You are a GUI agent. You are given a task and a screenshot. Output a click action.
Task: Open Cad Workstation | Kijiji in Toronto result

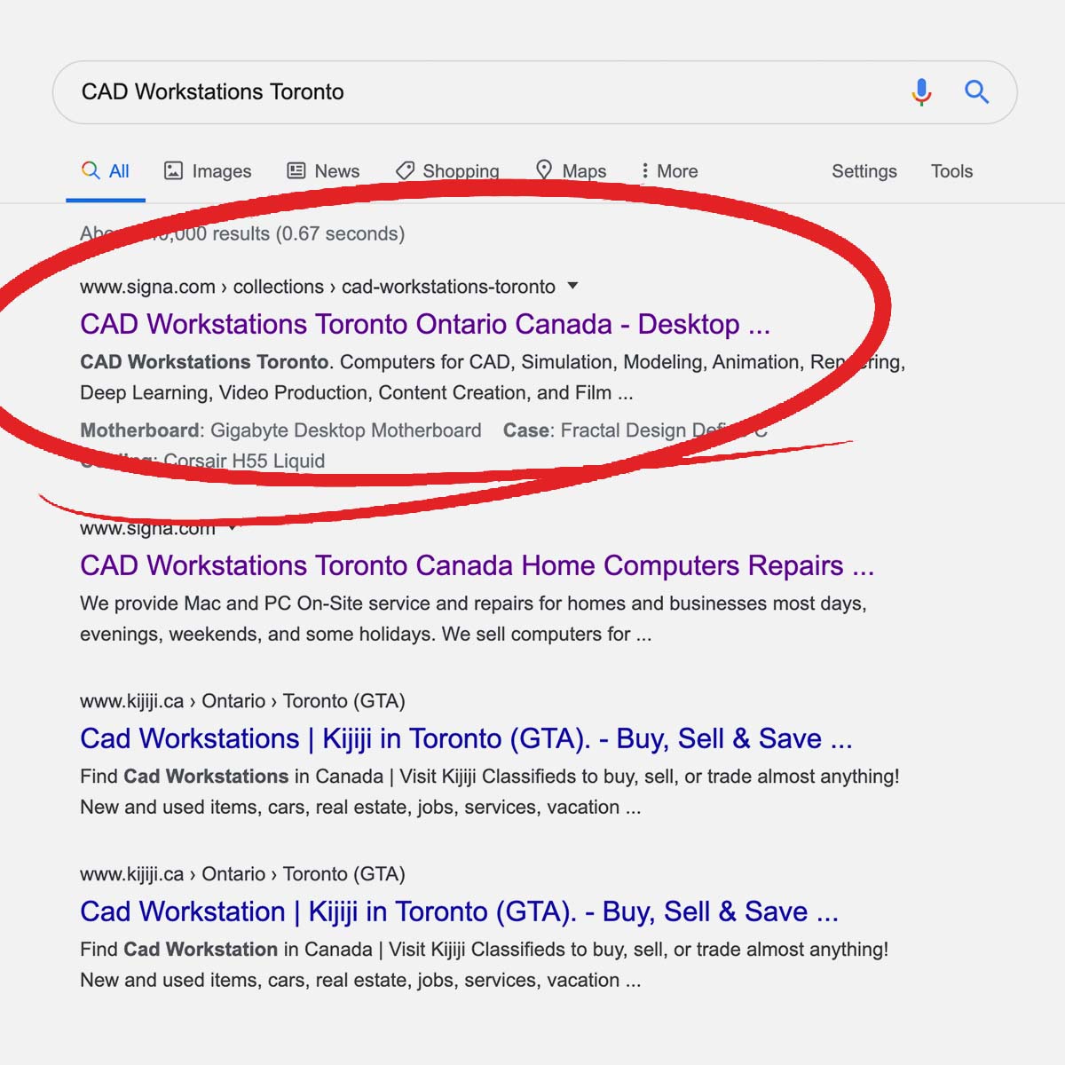pyautogui.click(x=459, y=911)
